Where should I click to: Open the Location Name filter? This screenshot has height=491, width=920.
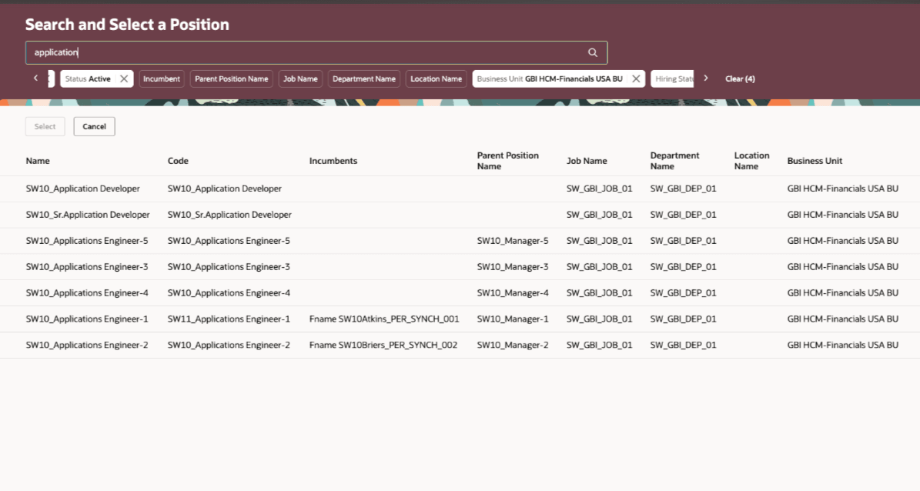[x=436, y=78]
